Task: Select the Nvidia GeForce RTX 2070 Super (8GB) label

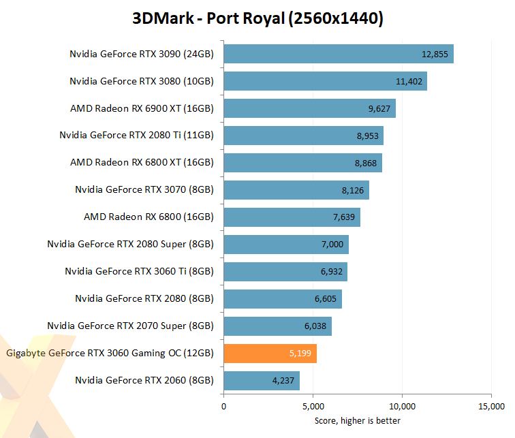Action: click(x=130, y=326)
